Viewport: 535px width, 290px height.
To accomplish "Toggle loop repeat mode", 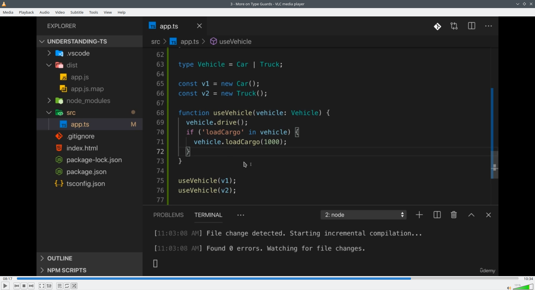I will click(x=67, y=286).
